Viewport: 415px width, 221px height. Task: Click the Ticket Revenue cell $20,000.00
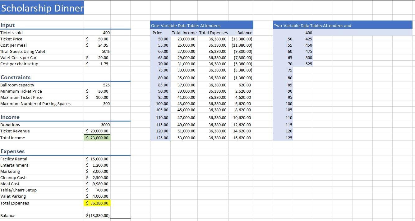97,131
